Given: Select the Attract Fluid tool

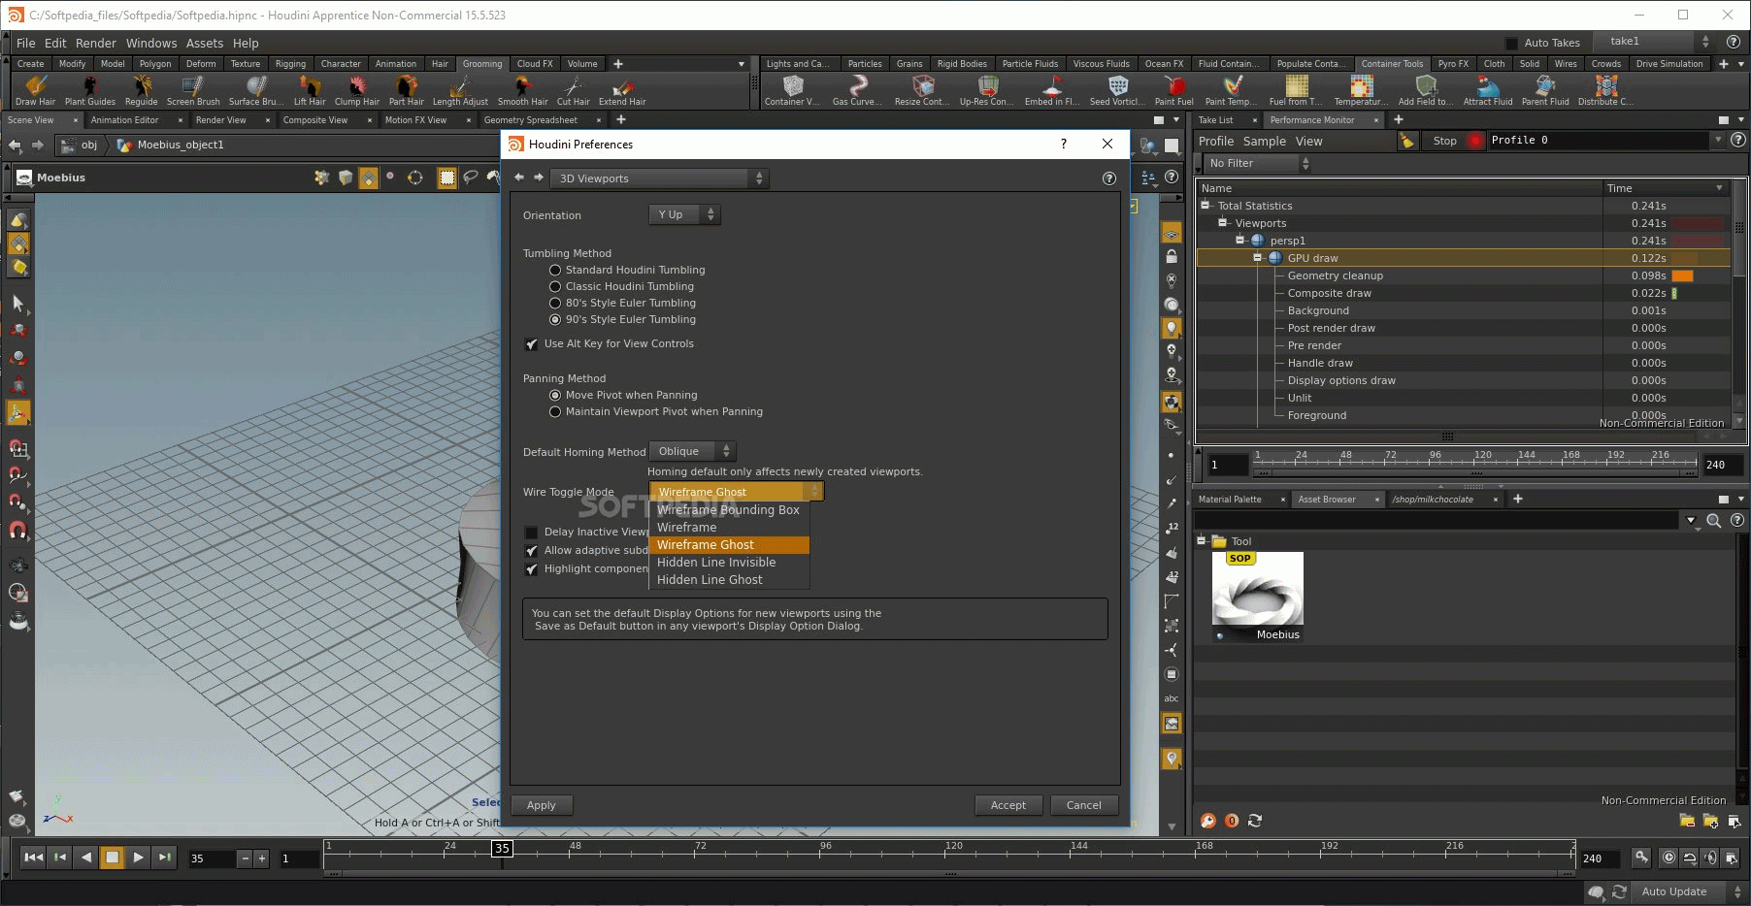Looking at the screenshot, I should click(x=1488, y=90).
